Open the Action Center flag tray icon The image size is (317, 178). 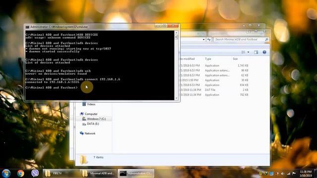coord(294,174)
